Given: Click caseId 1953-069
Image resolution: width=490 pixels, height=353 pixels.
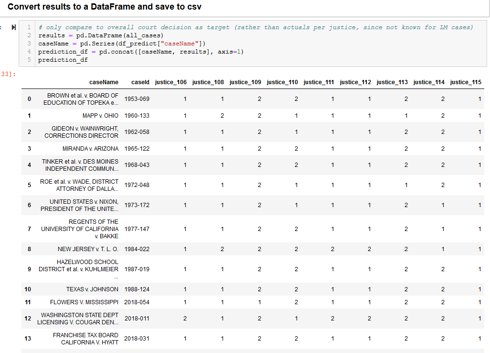Looking at the screenshot, I should tap(137, 99).
